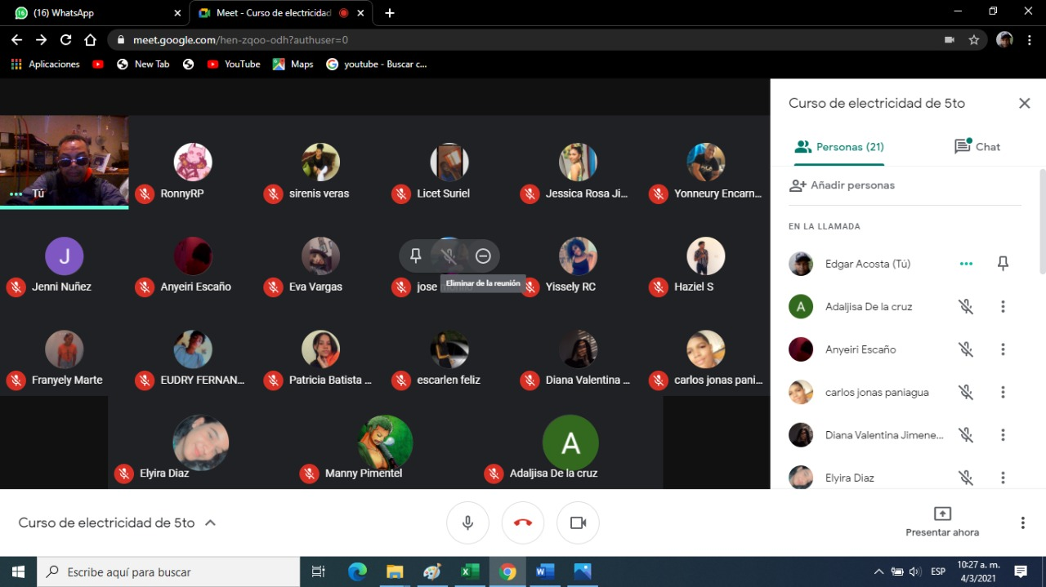This screenshot has width=1046, height=587.
Task: Click the muted mic icon on Licet Suriel's tile
Action: coord(401,193)
